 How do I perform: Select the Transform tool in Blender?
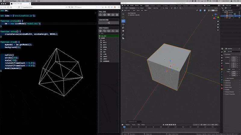pos(123,31)
